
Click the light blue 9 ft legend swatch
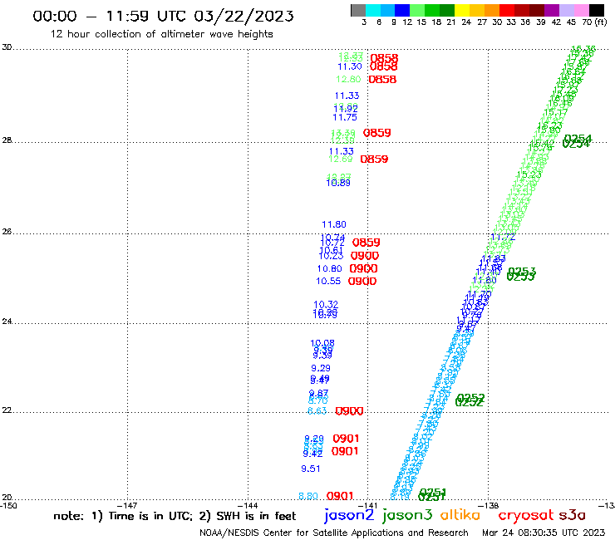388,10
